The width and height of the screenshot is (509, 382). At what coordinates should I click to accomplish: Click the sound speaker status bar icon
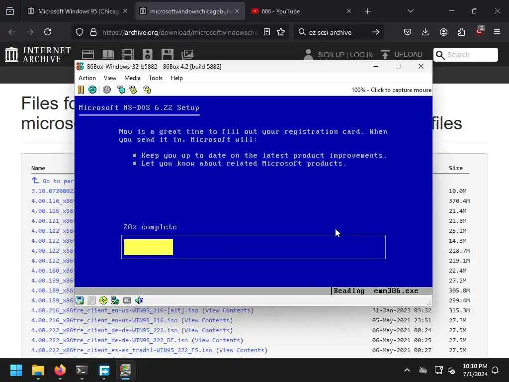tap(139, 300)
